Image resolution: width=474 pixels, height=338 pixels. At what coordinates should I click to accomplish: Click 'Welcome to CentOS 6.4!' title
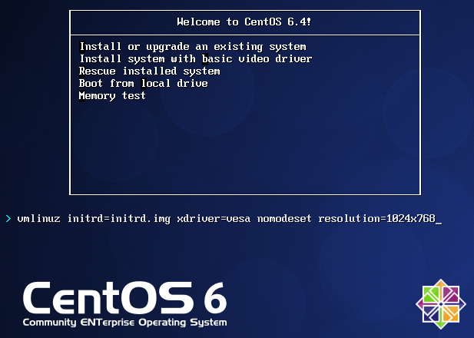(x=244, y=22)
